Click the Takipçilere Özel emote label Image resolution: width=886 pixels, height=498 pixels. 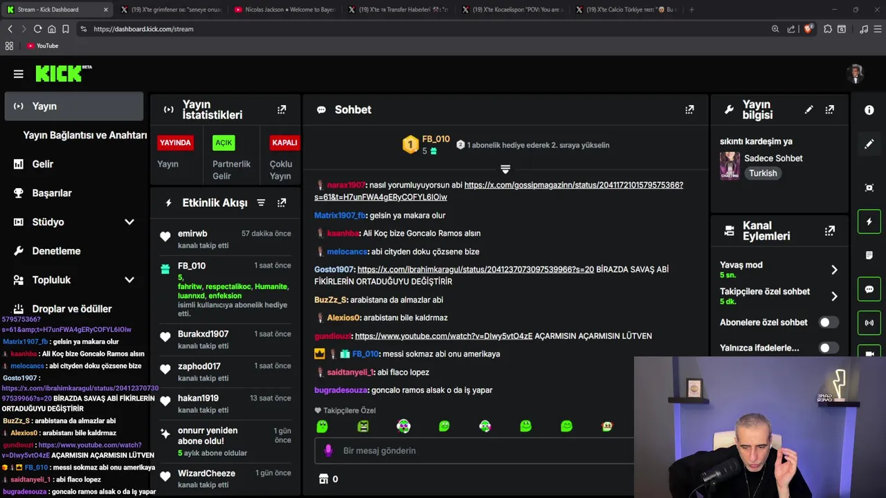(345, 410)
